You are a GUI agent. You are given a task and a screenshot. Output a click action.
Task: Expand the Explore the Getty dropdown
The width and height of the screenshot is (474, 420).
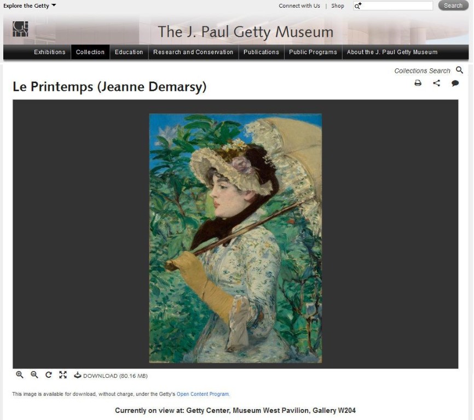(x=30, y=5)
